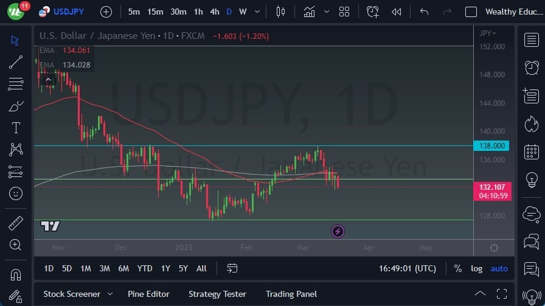Switch to the 30m timeframe
Image resolution: width=545 pixels, height=306 pixels.
[x=178, y=12]
